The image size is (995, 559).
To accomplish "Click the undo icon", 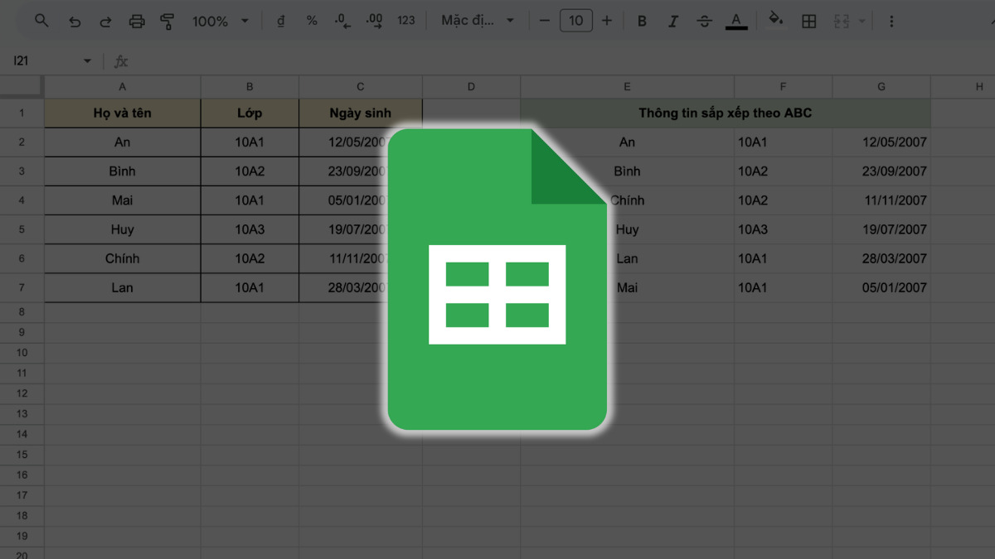I will tap(75, 20).
